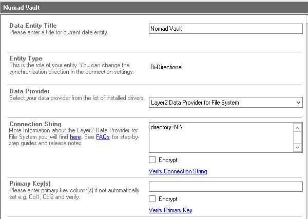Viewport: 308px width, 219px height.
Task: Open the Data Provider dropdown list
Action: pyautogui.click(x=221, y=103)
